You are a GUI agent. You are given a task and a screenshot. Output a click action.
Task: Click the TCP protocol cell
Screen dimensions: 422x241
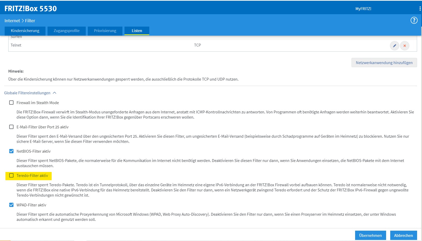click(x=198, y=45)
